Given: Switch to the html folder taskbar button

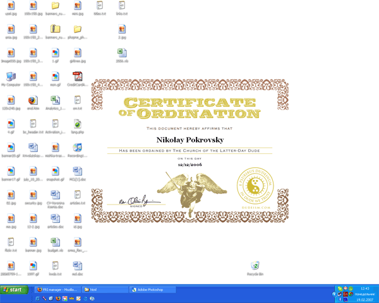Looking at the screenshot, I should (105, 290).
